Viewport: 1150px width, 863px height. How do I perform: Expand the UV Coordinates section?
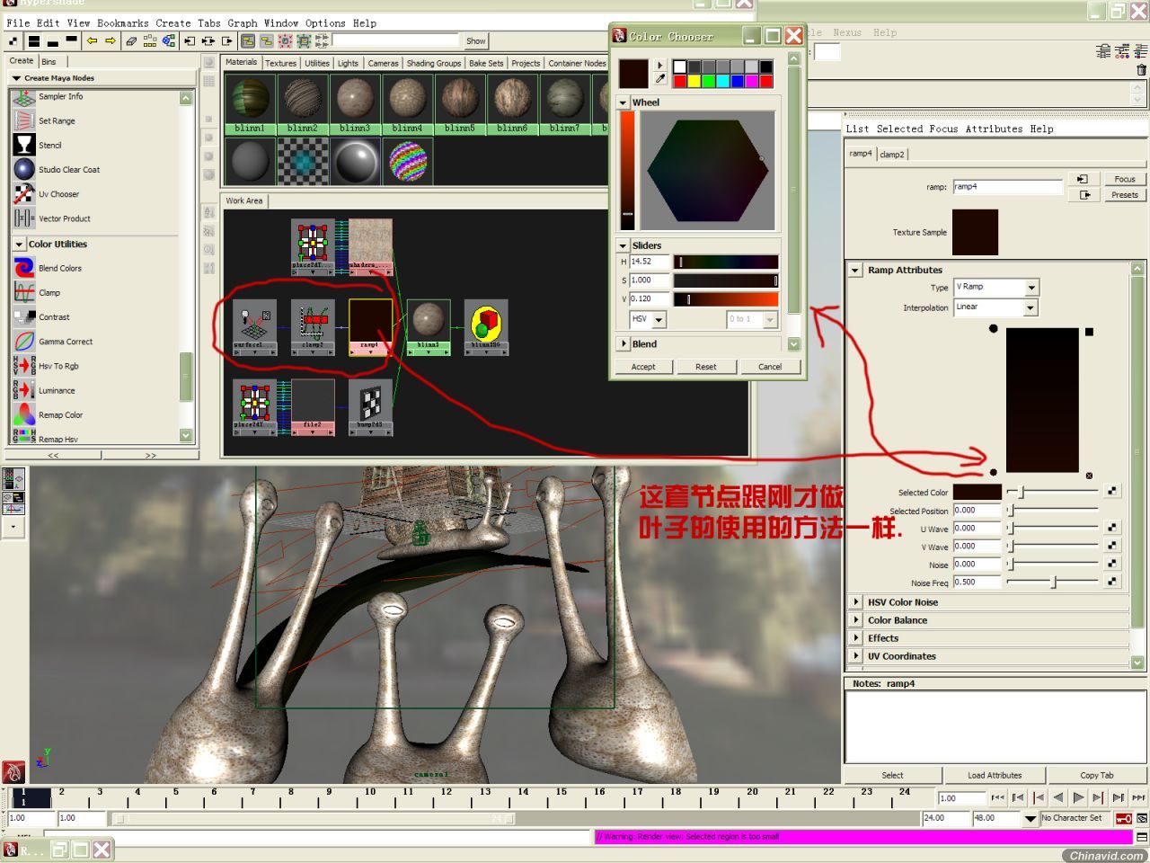856,656
